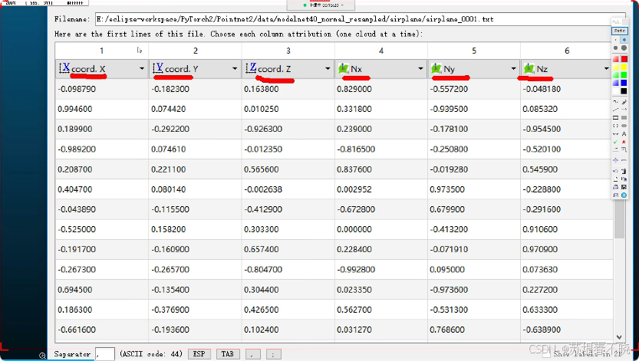Viewport: 639px width, 361px height.
Task: Pick the solid blue color swatch
Action: [624, 83]
